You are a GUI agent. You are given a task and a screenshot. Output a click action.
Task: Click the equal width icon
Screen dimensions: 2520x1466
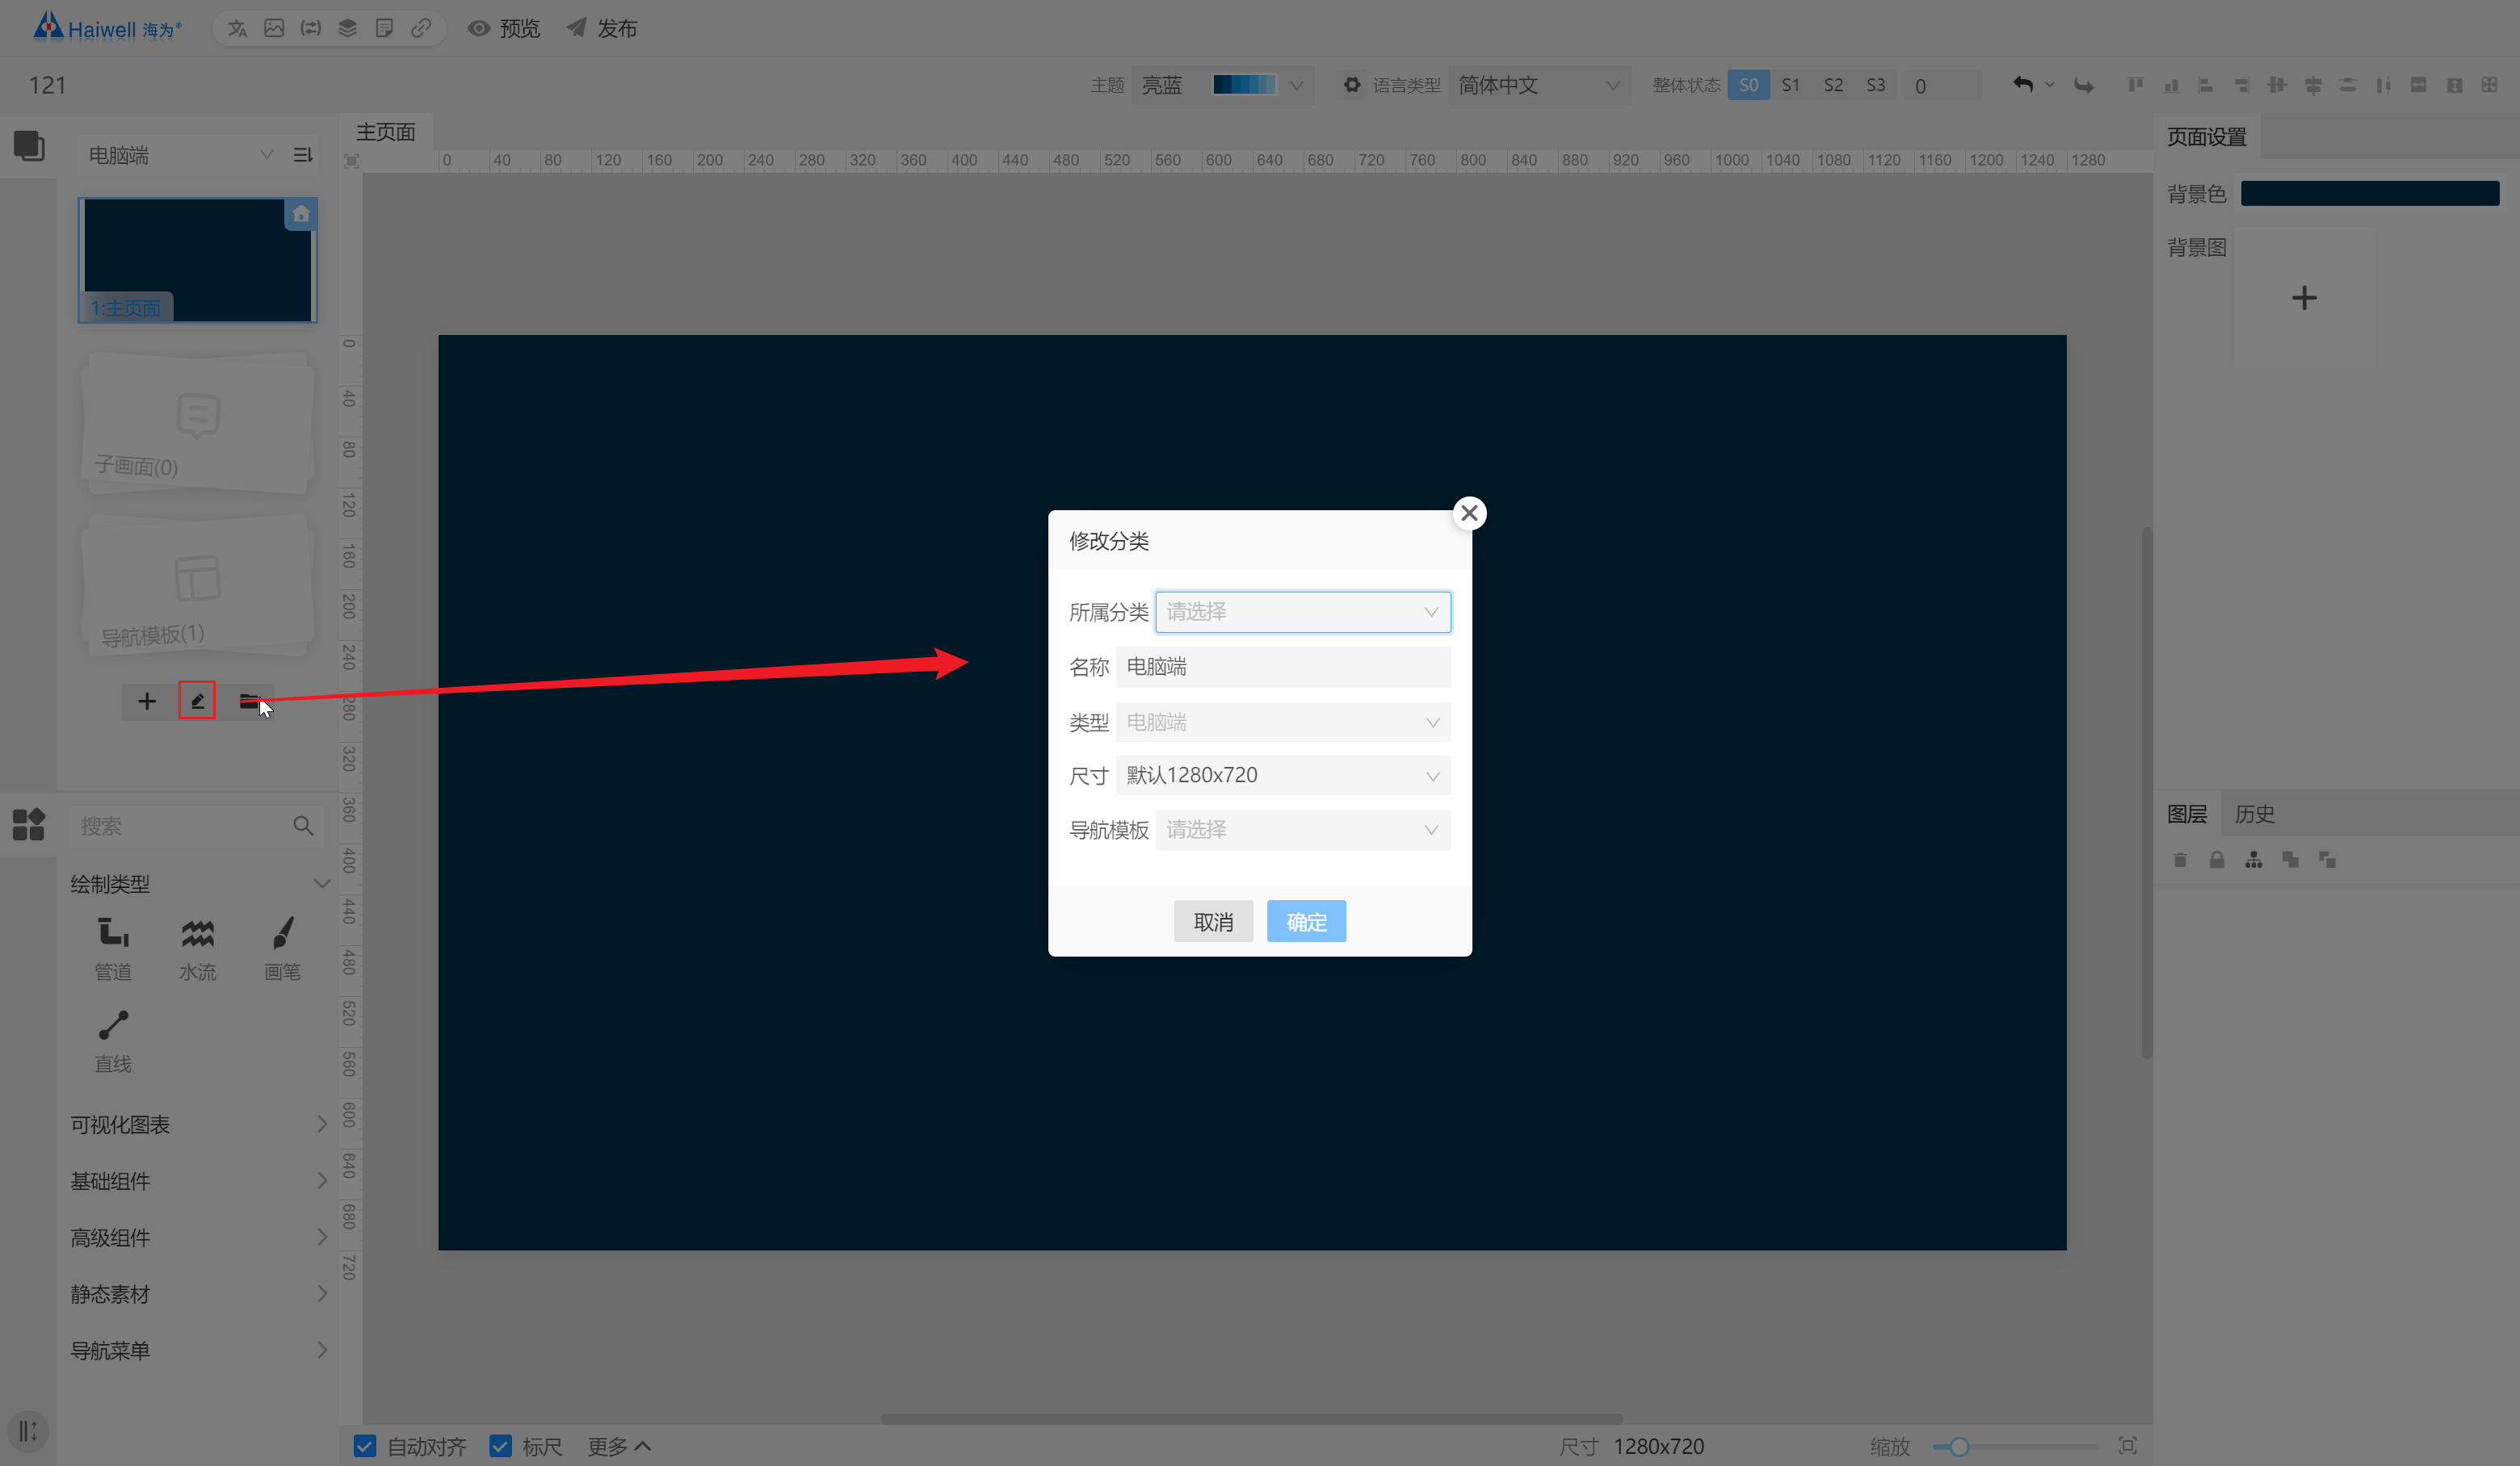pos(2419,85)
